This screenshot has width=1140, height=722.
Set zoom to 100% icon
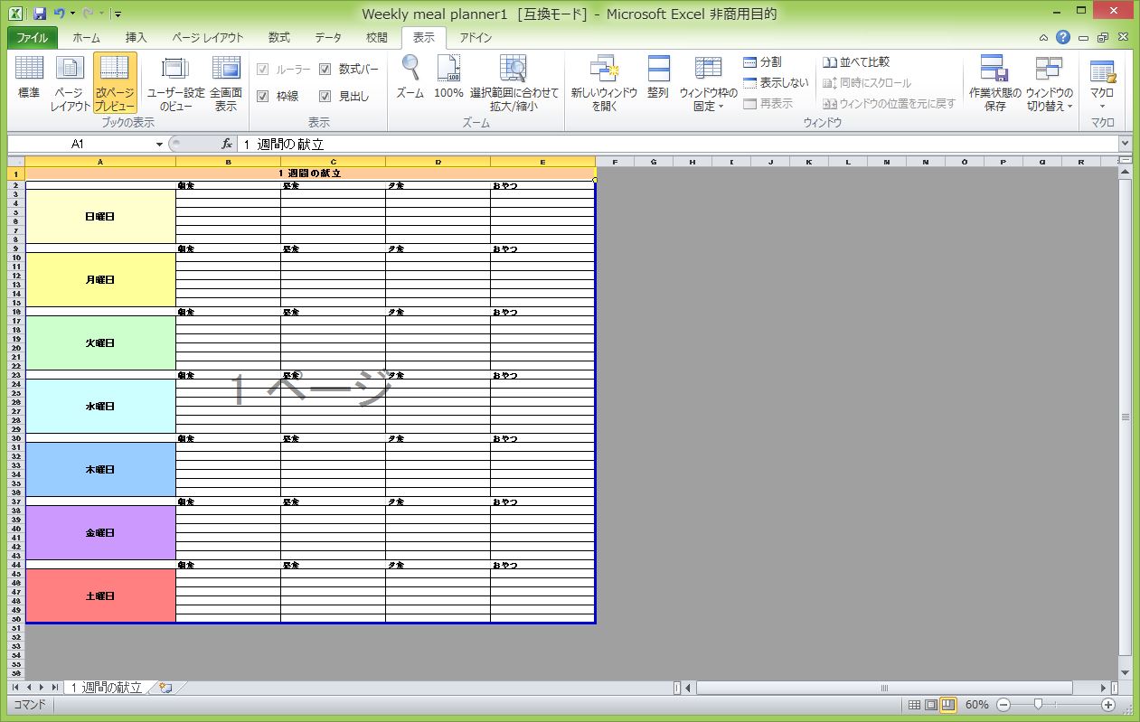pos(448,80)
